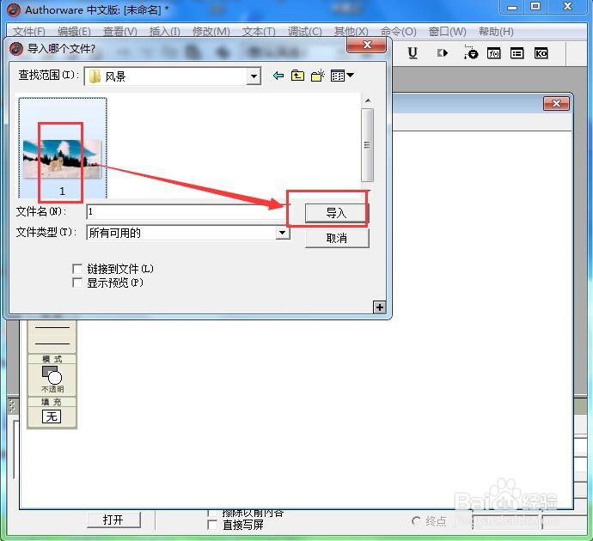Open the Edit menu
The width and height of the screenshot is (593, 541).
coord(74,31)
